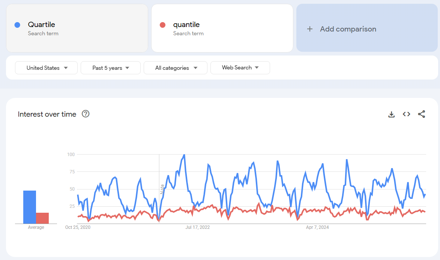The image size is (440, 260).
Task: Click the red dot next to quantile
Action: point(162,25)
